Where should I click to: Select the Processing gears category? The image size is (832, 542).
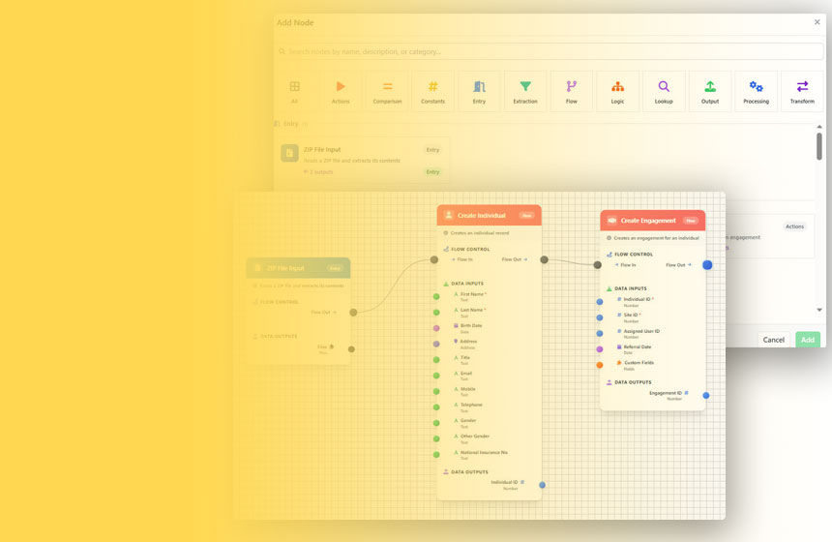pyautogui.click(x=756, y=91)
